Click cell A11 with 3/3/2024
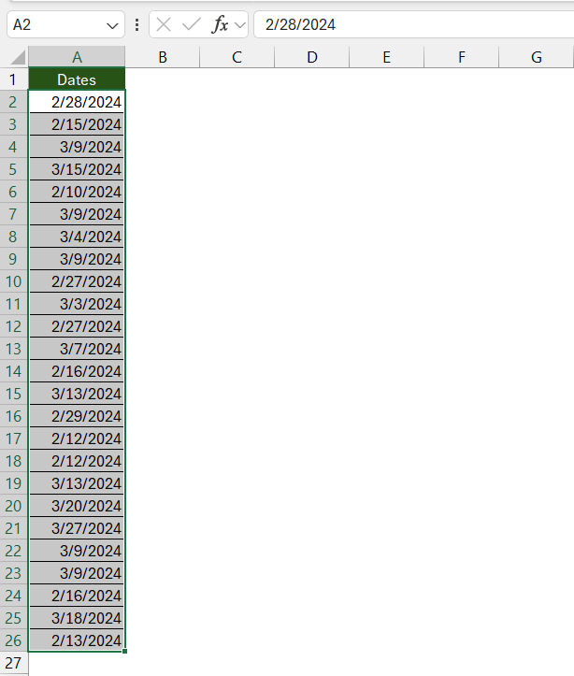This screenshot has width=574, height=676. point(77,304)
